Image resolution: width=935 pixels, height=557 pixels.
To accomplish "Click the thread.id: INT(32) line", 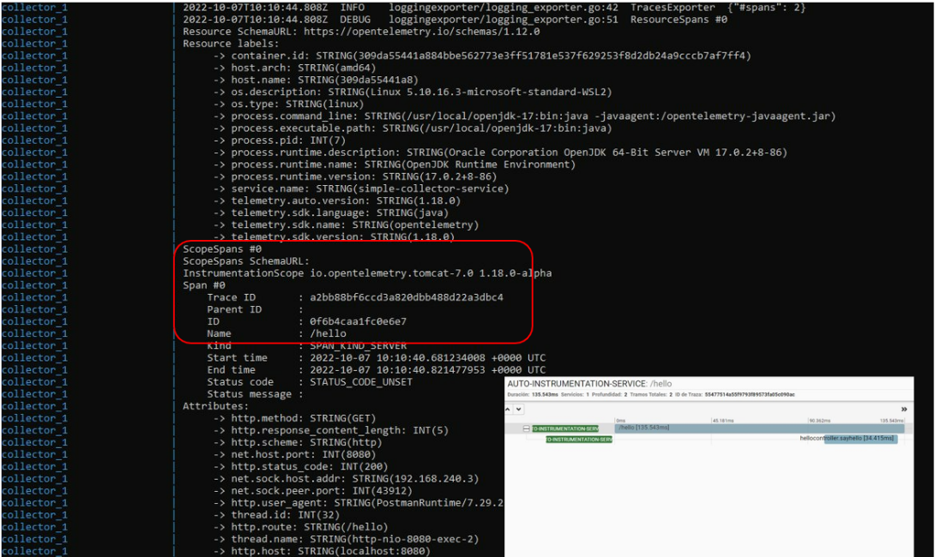I will (277, 515).
